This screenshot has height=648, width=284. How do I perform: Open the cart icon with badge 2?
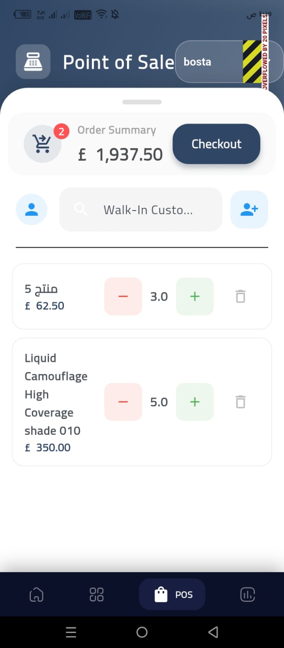[x=42, y=144]
